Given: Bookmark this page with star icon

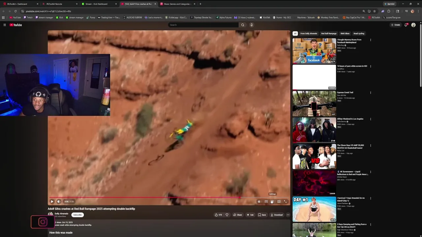Looking at the screenshot, I should [x=375, y=11].
